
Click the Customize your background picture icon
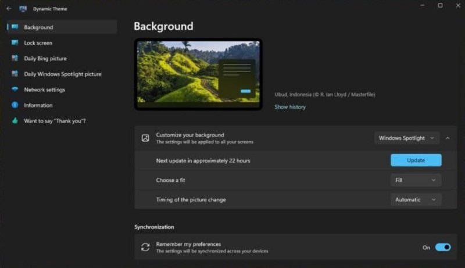click(145, 138)
